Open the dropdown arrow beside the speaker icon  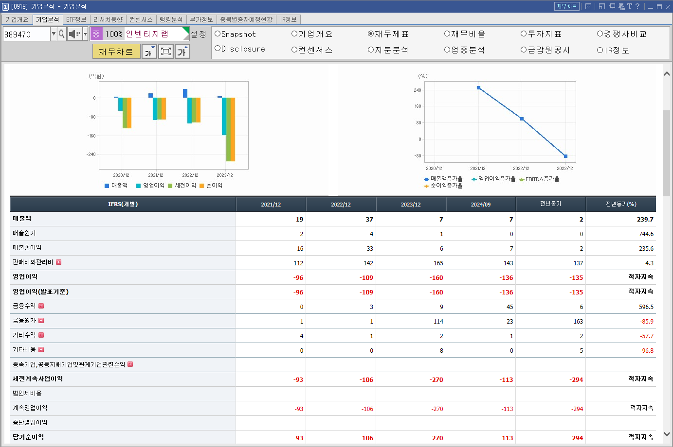tap(85, 34)
